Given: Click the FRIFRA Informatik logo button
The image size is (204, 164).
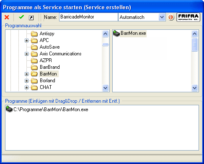Looking at the screenshot, I should pyautogui.click(x=188, y=17).
